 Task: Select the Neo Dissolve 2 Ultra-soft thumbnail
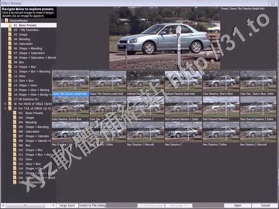258,132
